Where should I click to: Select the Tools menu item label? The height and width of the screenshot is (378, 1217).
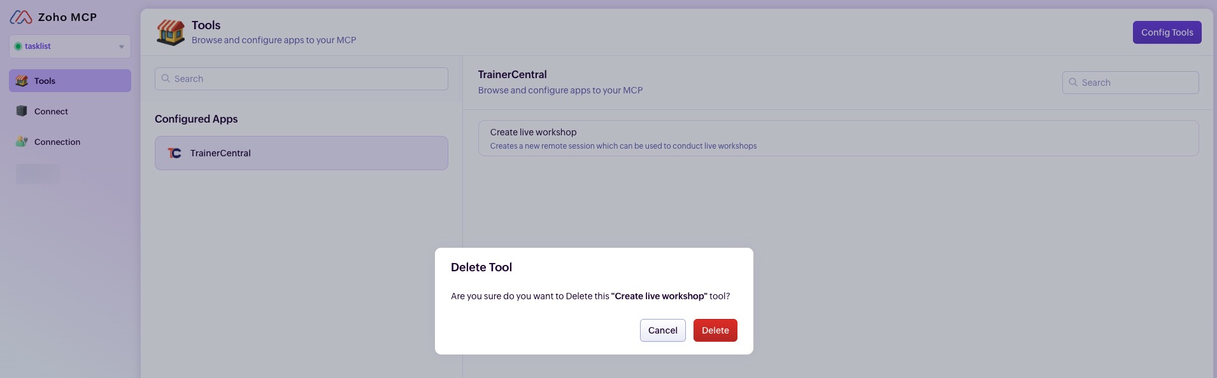pyautogui.click(x=45, y=81)
